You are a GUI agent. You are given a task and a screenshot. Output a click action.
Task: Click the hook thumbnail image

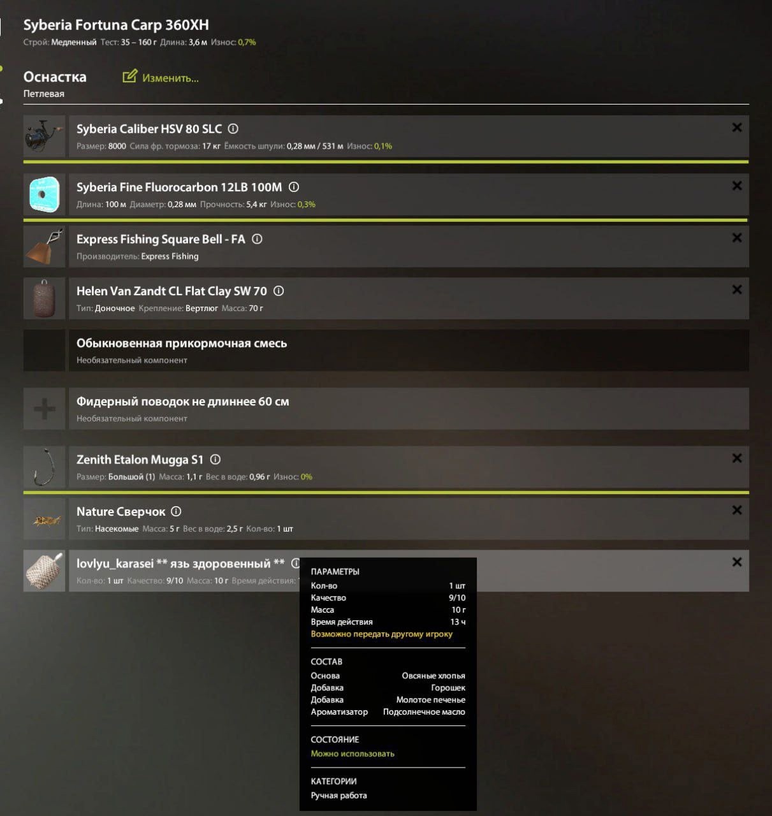click(44, 467)
